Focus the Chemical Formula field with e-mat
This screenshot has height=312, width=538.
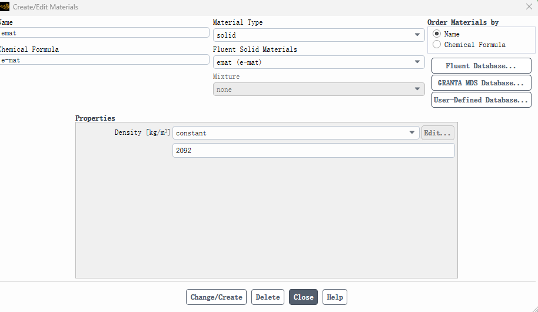(104, 59)
